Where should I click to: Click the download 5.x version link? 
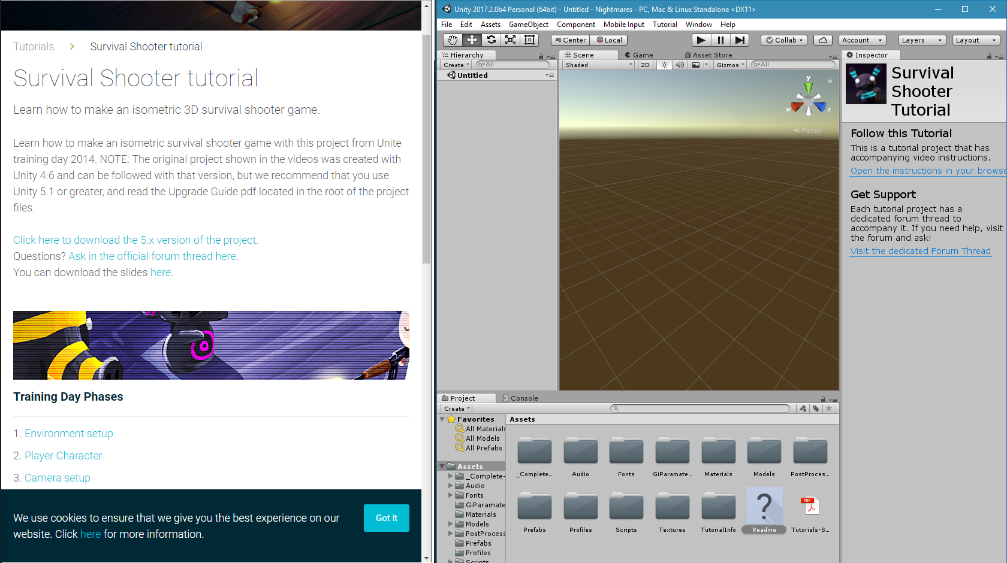click(x=135, y=240)
